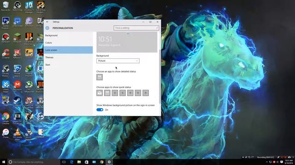Change the detailed status app button
Image resolution: width=295 pixels, height=165 pixels.
click(x=100, y=77)
